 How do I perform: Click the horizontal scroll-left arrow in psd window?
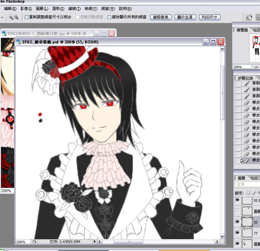click(x=100, y=241)
